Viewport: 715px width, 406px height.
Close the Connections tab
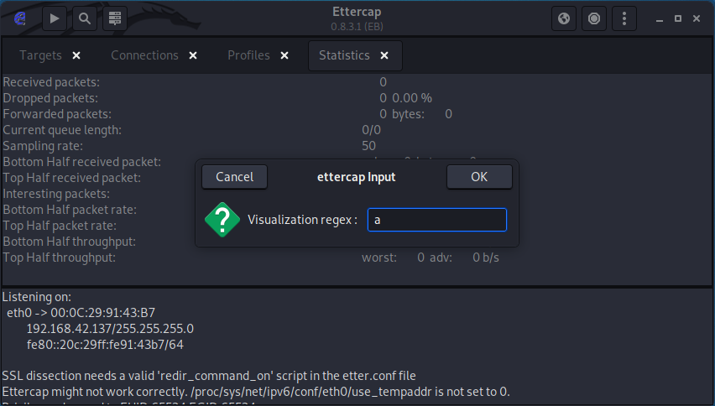click(193, 55)
